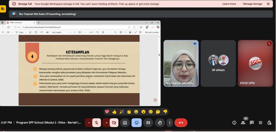Unmute the microphone
This screenshot has width=276, height=132.
96,123
